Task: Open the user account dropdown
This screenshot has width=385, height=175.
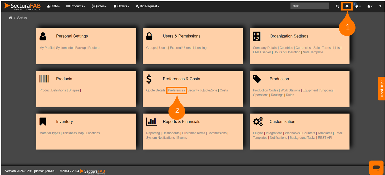Action: click(370, 6)
